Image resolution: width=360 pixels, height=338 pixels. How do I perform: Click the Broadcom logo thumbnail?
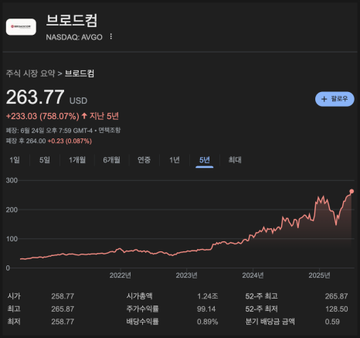click(21, 26)
